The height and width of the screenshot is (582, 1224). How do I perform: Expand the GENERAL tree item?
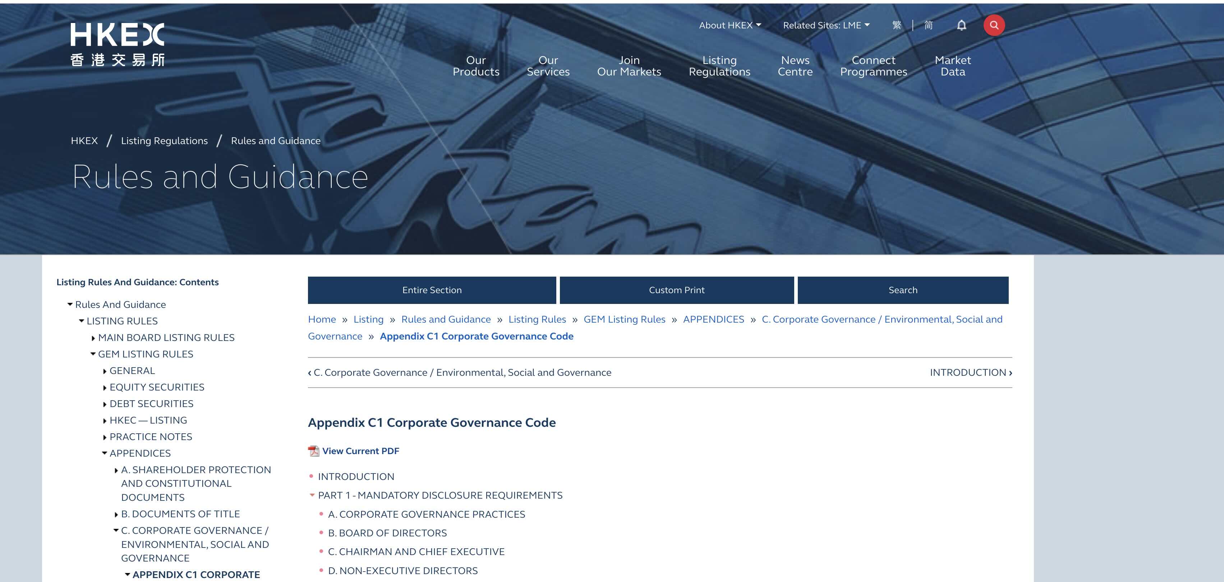(x=105, y=371)
